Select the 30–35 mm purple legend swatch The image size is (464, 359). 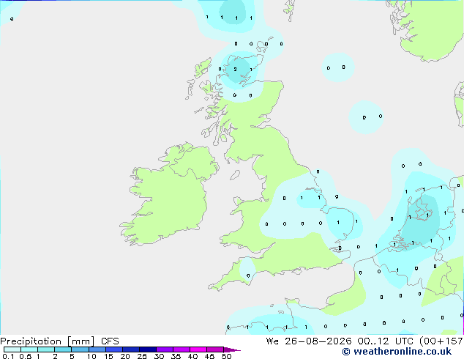[x=165, y=349]
